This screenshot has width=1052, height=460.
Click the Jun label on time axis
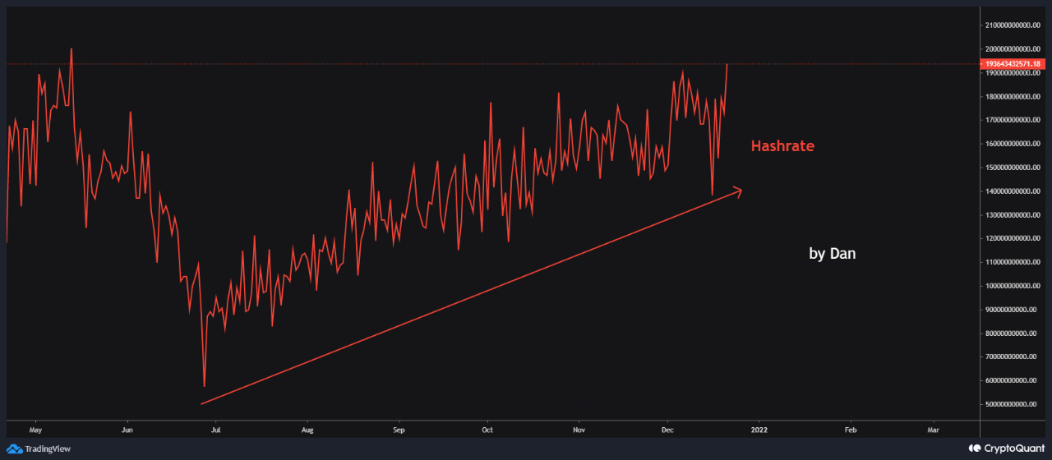click(x=127, y=429)
